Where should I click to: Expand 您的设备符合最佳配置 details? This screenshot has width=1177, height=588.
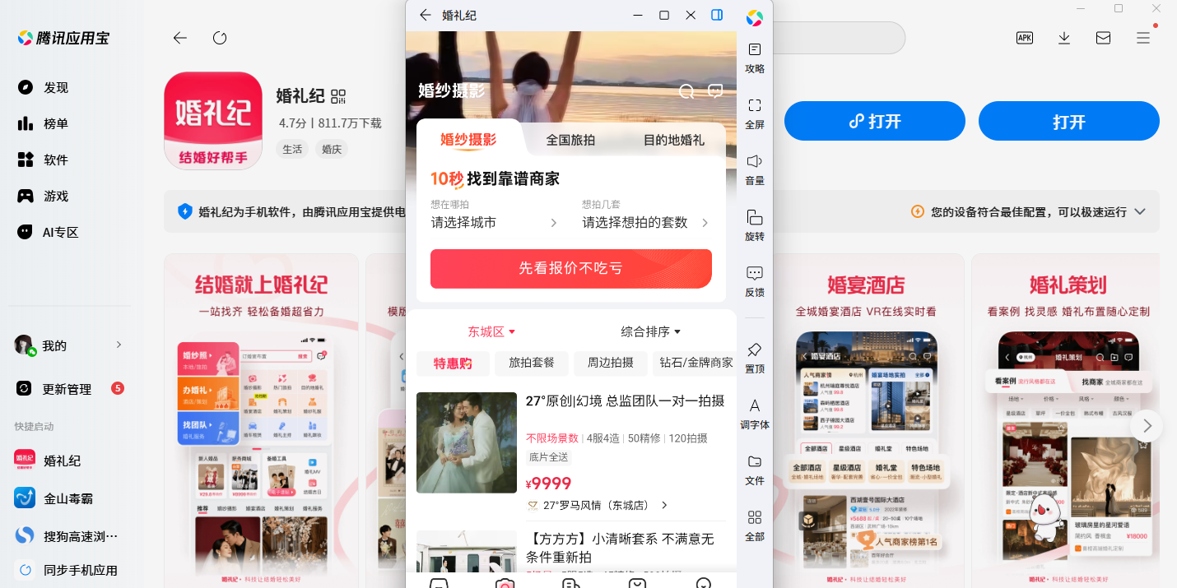tap(1140, 212)
